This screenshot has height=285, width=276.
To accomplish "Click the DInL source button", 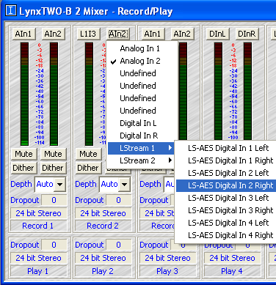I will point(217,34).
